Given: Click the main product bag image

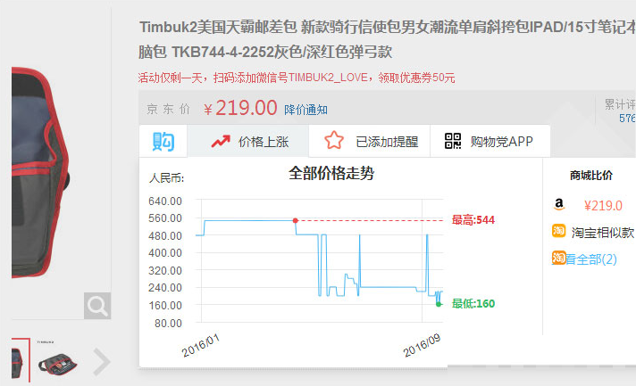Looking at the screenshot, I should pyautogui.click(x=40, y=173).
